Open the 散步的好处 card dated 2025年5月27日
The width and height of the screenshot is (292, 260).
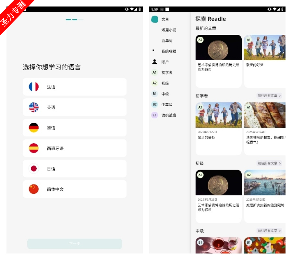(x=218, y=129)
